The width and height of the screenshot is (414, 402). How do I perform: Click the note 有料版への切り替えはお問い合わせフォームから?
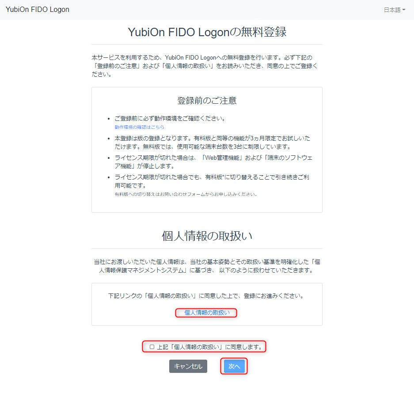click(x=186, y=195)
